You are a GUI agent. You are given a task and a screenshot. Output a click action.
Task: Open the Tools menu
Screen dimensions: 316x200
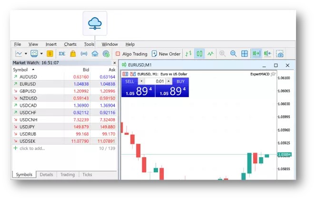click(x=89, y=44)
